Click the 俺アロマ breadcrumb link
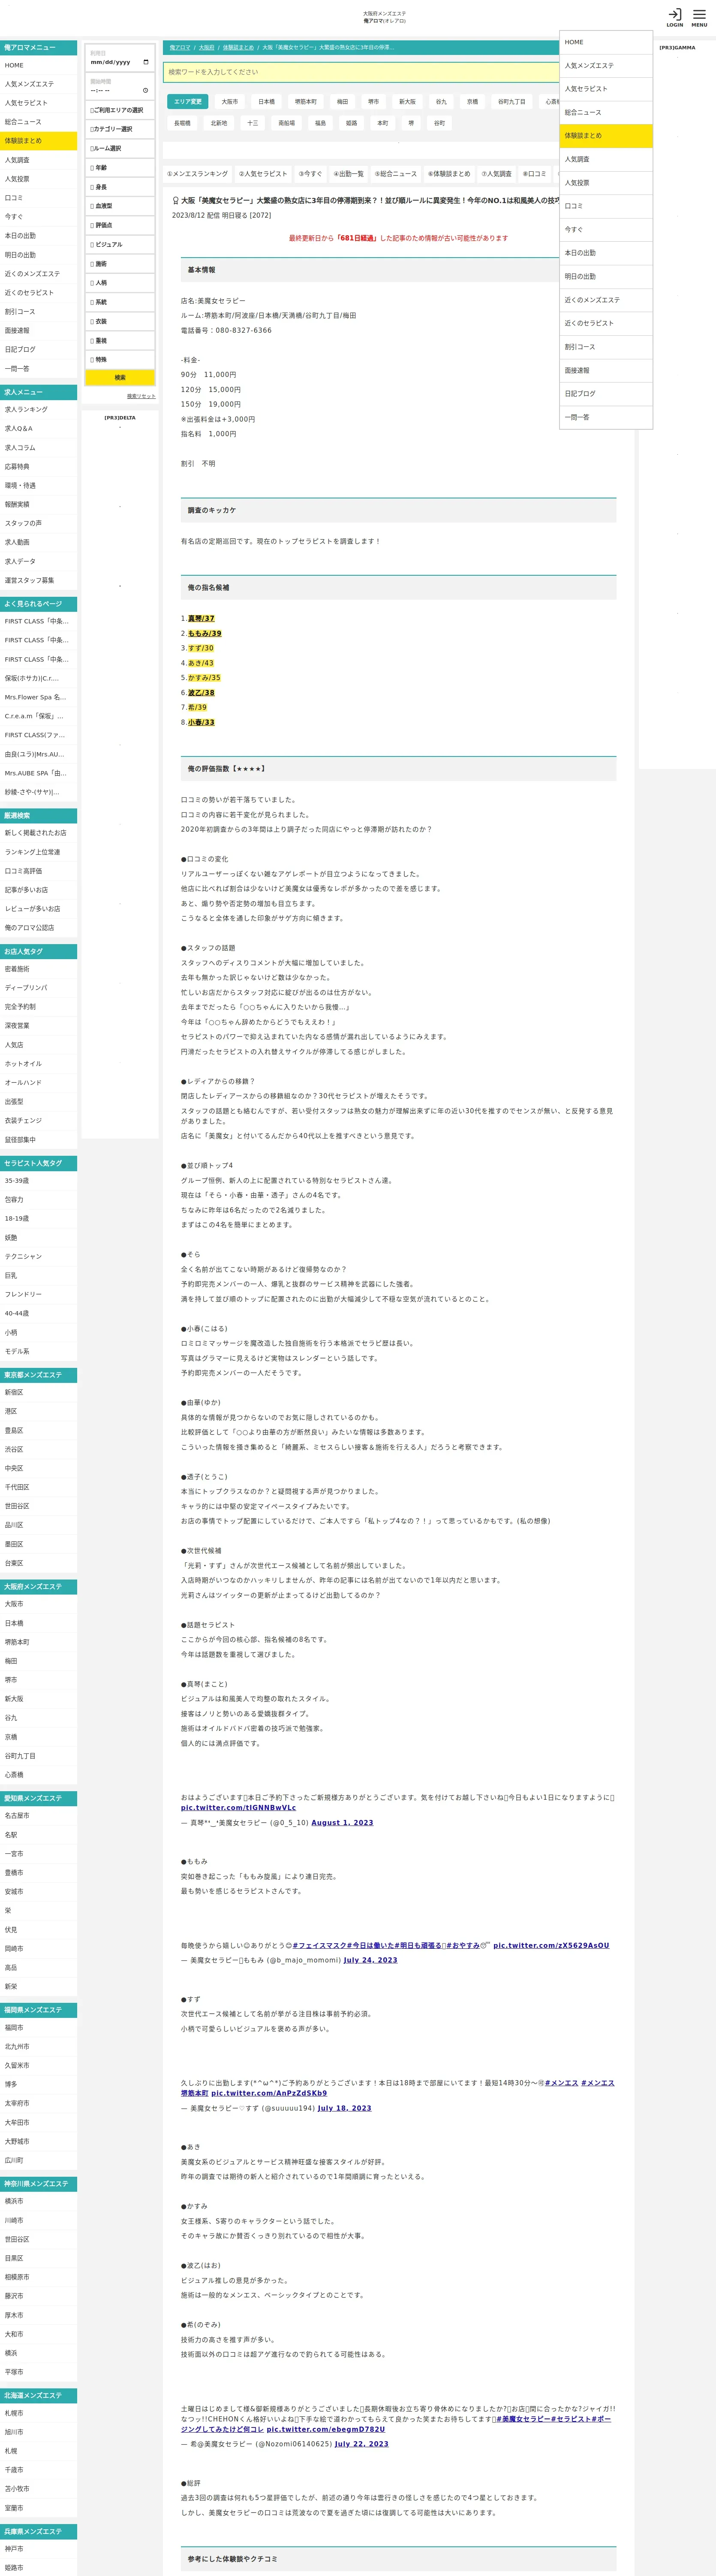The height and width of the screenshot is (2576, 716). coord(180,48)
